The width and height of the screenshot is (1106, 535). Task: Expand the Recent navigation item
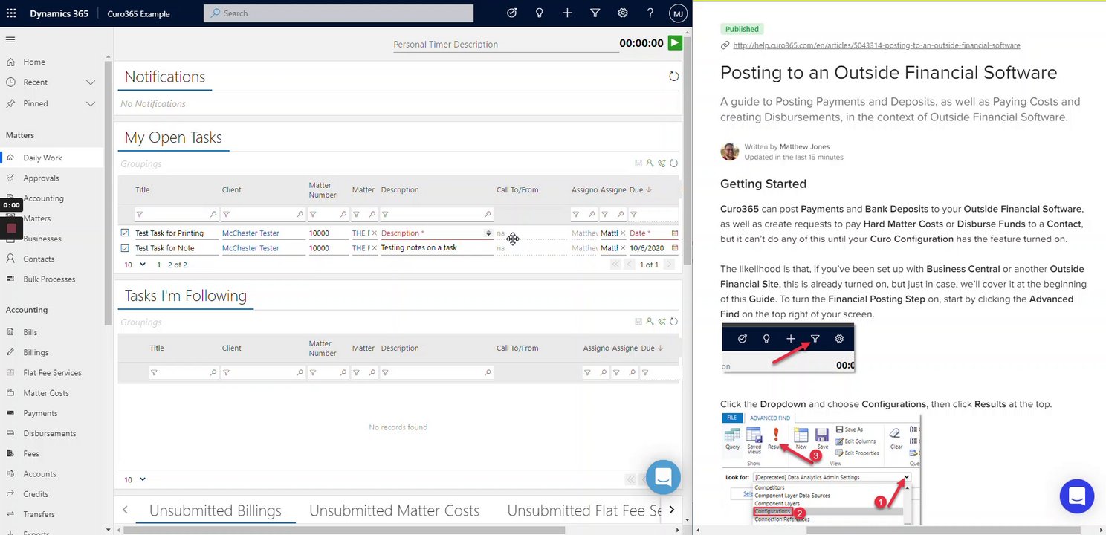tap(91, 82)
